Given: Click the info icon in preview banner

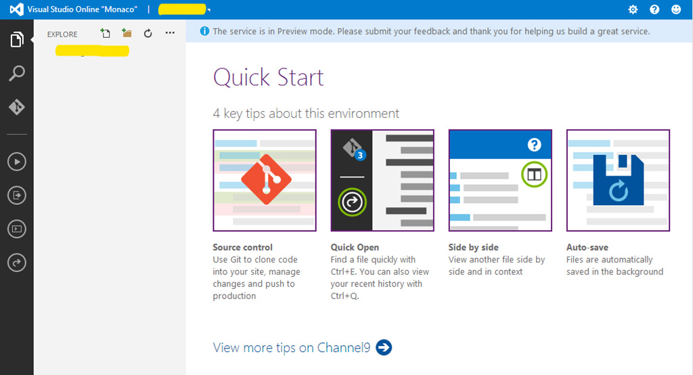Looking at the screenshot, I should click(x=204, y=31).
